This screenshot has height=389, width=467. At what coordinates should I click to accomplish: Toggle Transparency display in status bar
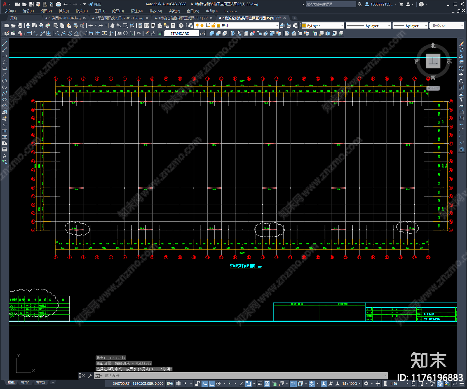pos(267,383)
